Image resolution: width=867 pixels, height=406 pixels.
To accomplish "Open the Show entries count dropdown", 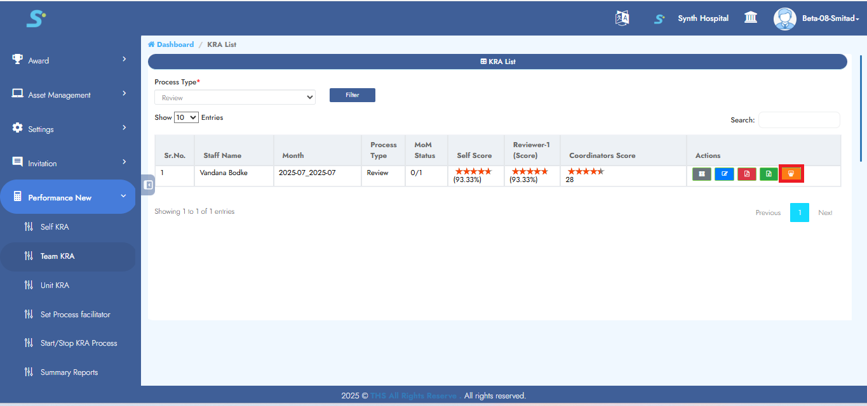I will [x=186, y=118].
